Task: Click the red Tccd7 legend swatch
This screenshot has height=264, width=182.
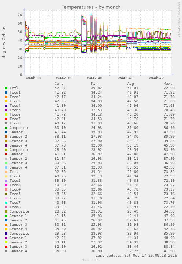Action: coord(6,119)
